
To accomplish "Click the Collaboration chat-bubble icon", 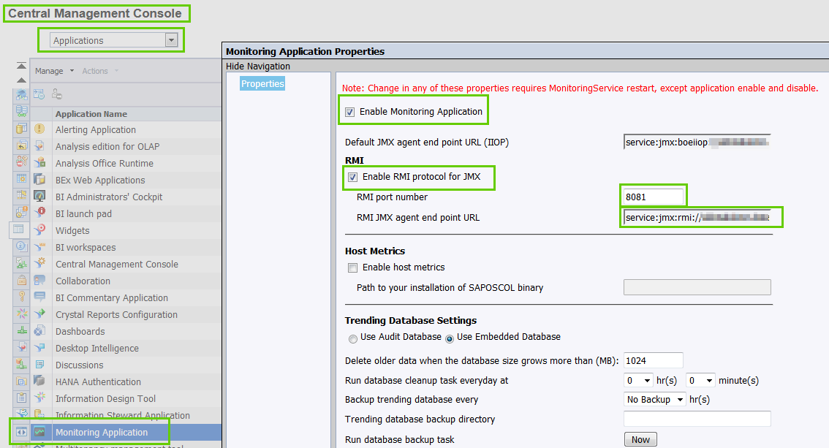I will point(39,281).
